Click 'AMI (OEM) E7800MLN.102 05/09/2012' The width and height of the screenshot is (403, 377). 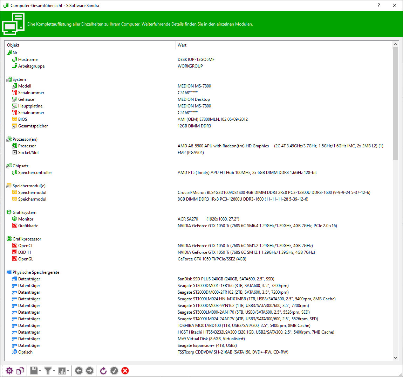click(213, 119)
